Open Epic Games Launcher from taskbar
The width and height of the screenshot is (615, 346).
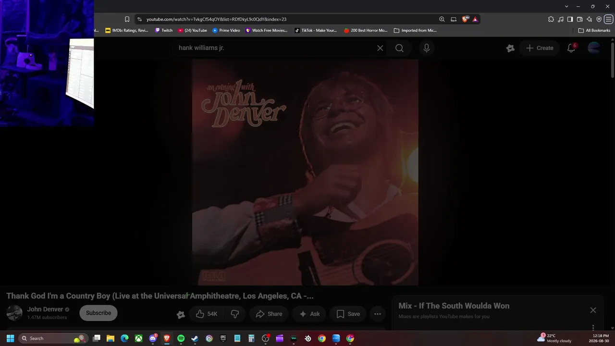223,338
